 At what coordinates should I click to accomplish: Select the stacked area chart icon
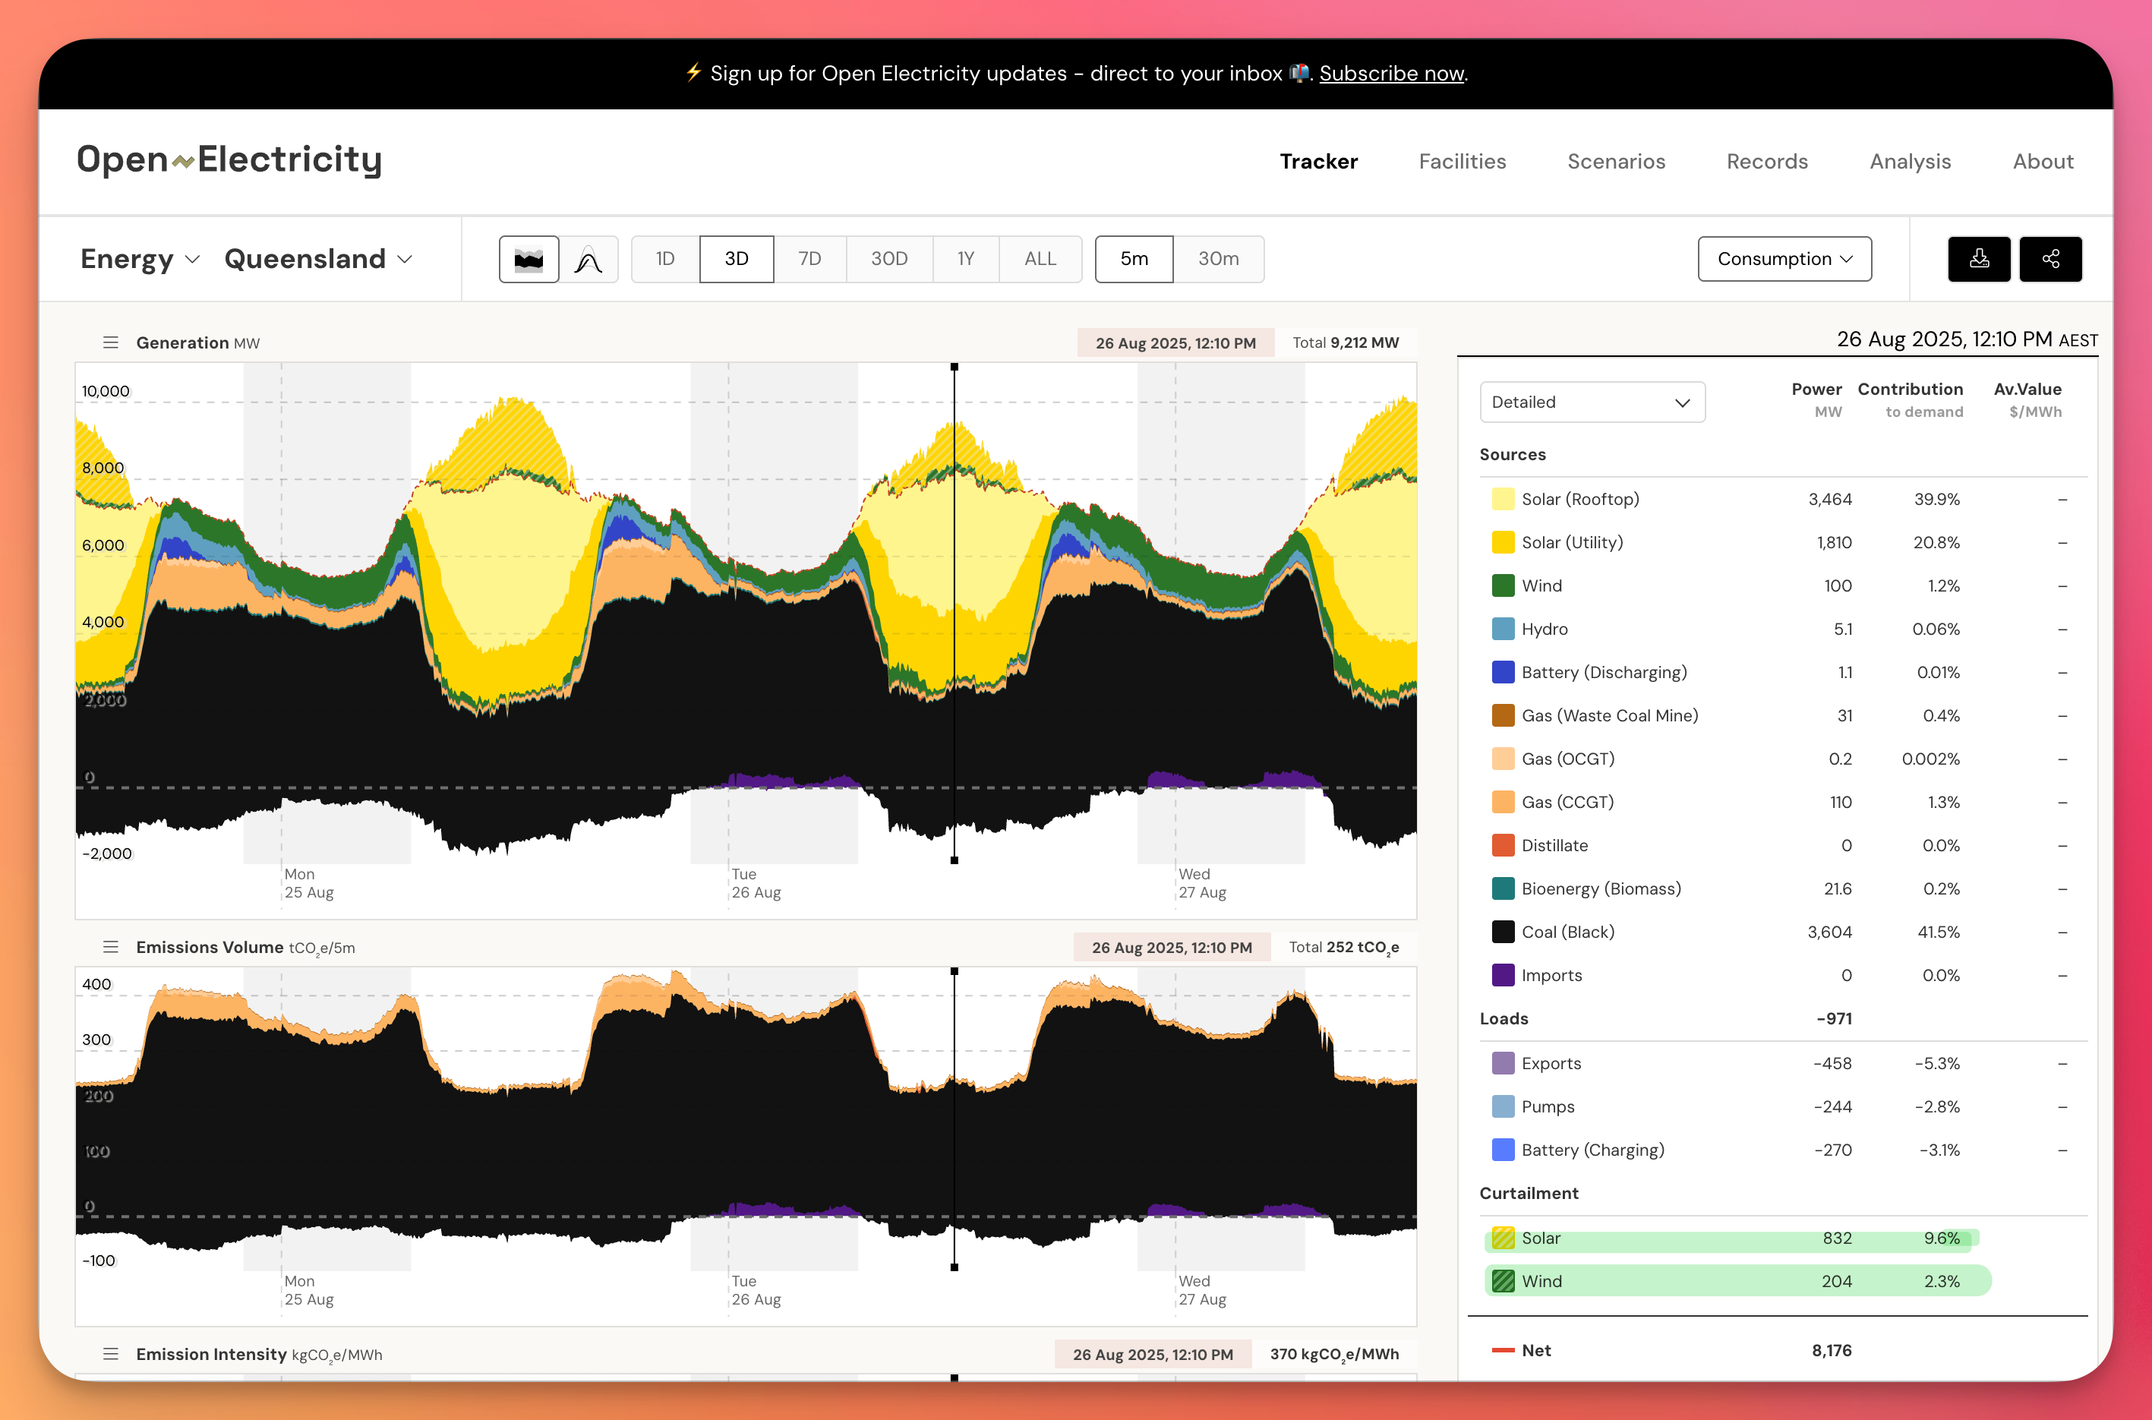529,260
